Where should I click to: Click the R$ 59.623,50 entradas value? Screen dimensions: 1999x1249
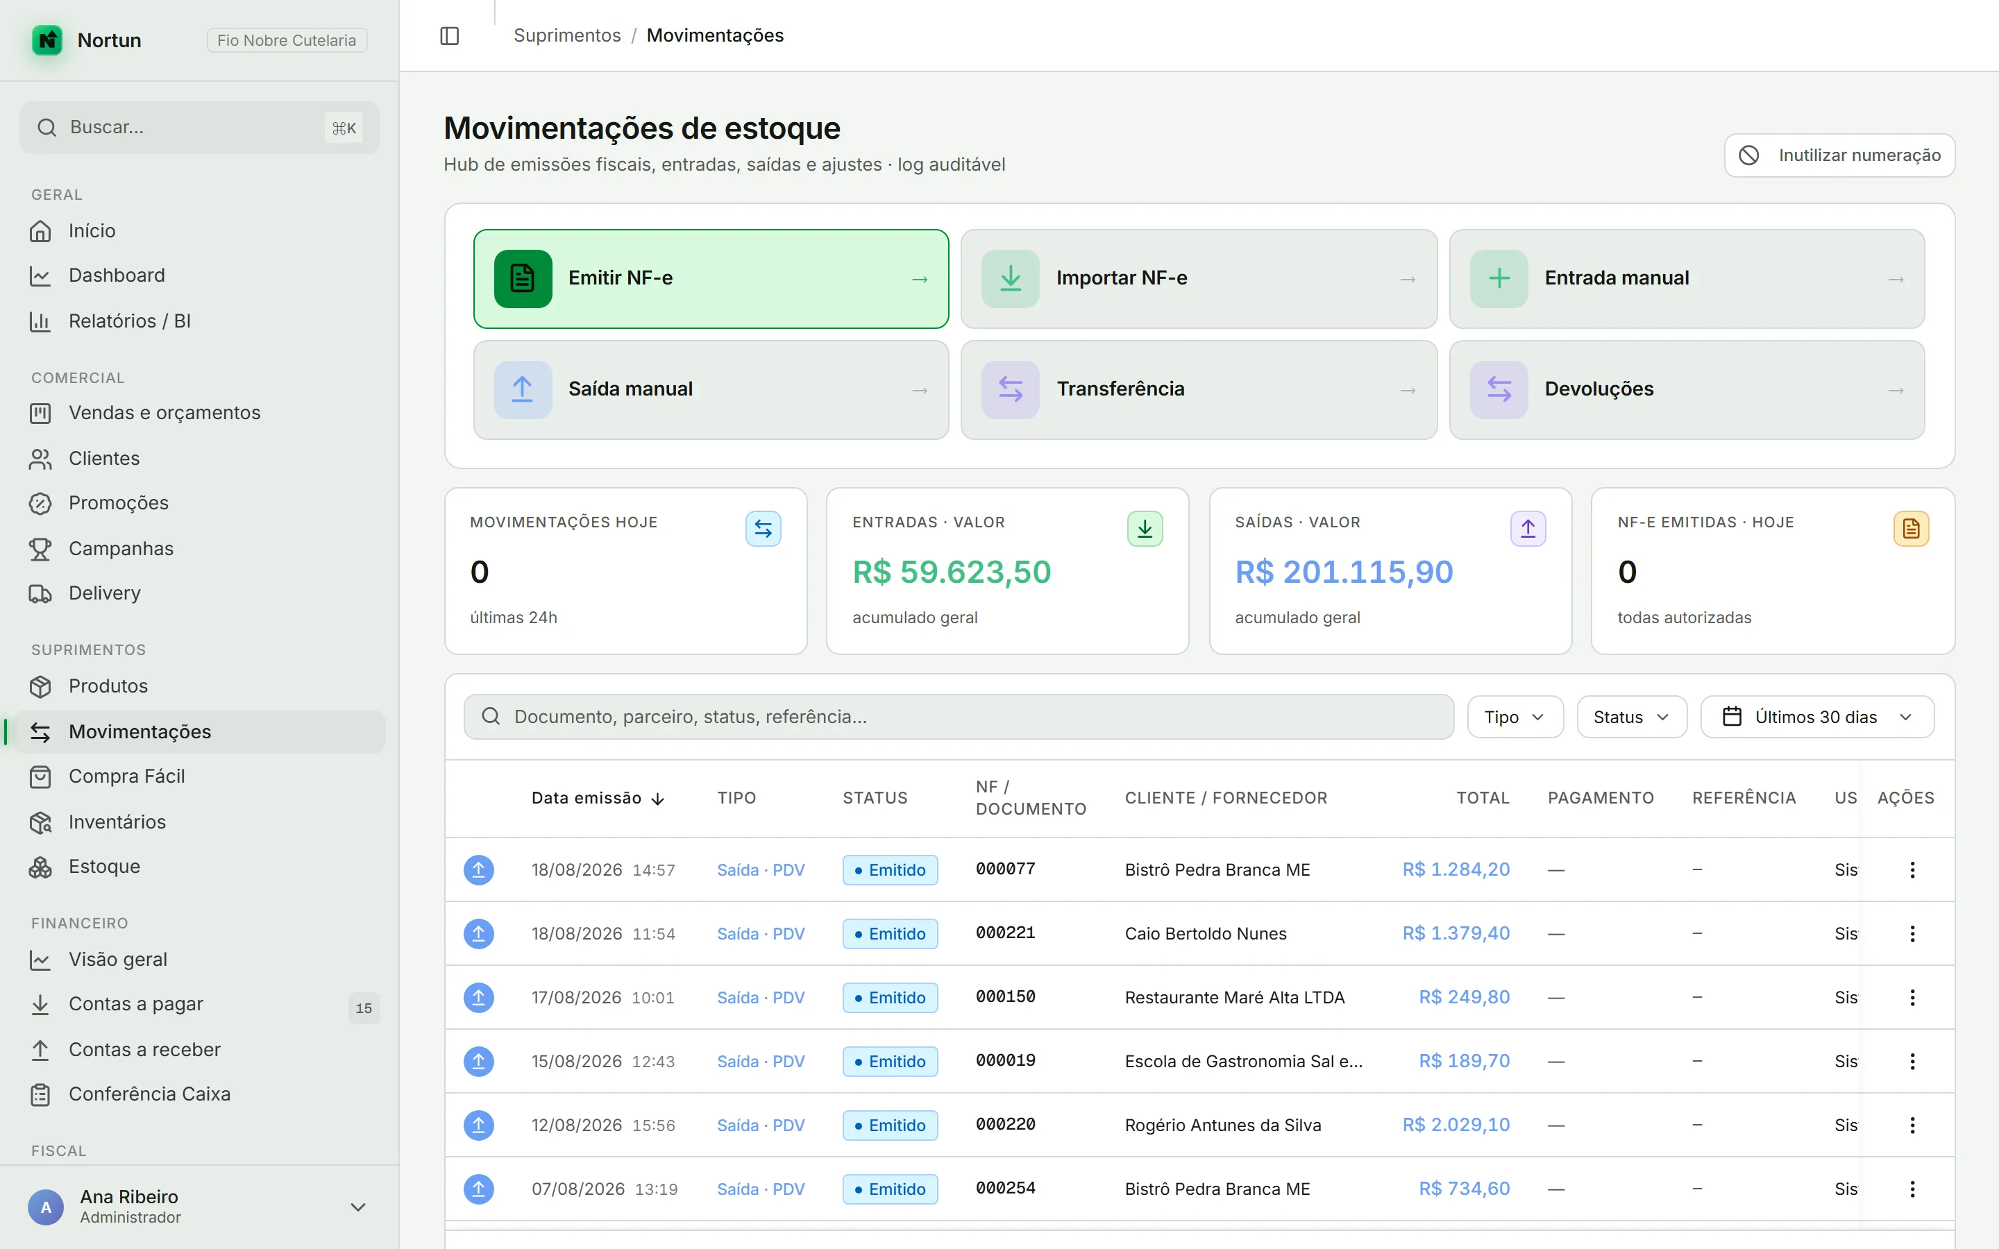click(952, 572)
